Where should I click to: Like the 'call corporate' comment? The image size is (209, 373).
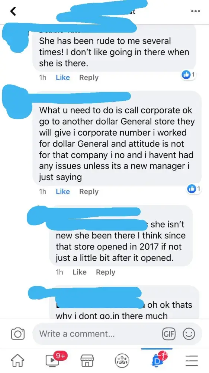click(63, 191)
